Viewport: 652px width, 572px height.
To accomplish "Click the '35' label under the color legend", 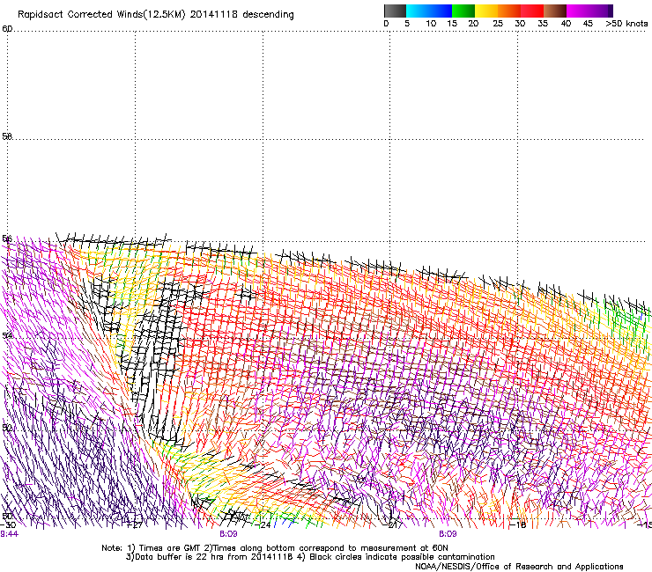I will pyautogui.click(x=543, y=24).
